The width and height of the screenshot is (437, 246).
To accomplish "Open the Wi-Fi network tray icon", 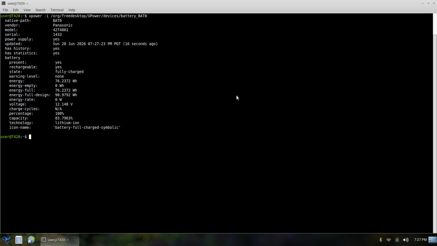I will [x=388, y=240].
